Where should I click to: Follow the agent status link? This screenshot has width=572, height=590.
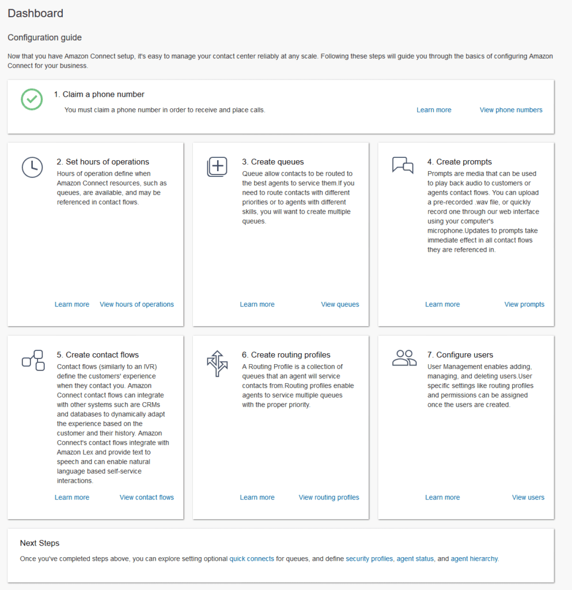tap(415, 559)
